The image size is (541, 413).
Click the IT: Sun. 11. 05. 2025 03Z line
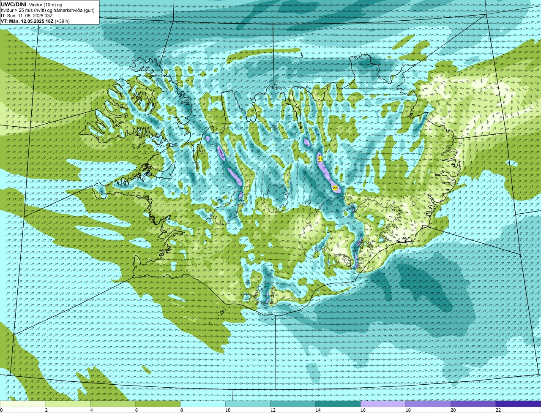click(27, 16)
